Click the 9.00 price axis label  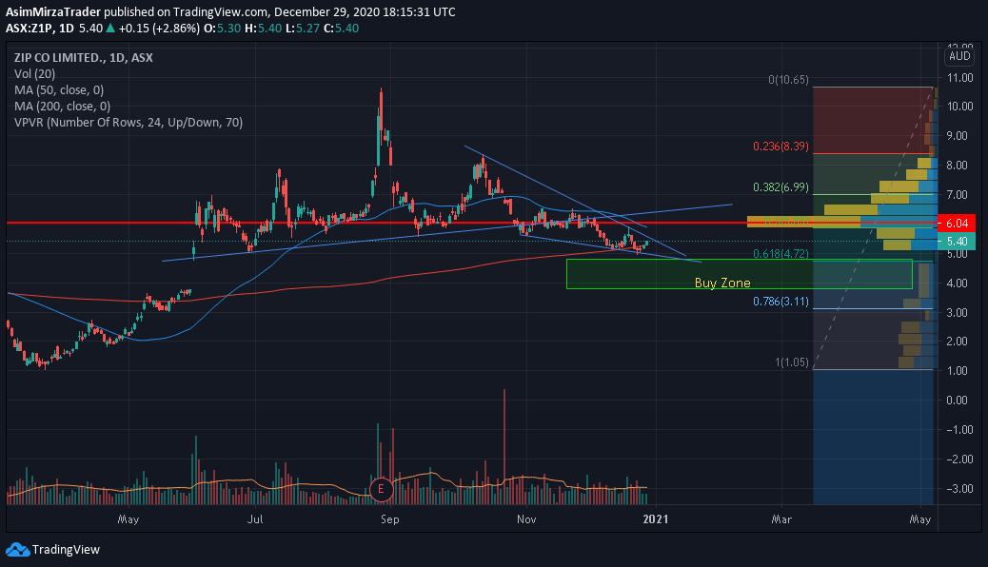[957, 135]
